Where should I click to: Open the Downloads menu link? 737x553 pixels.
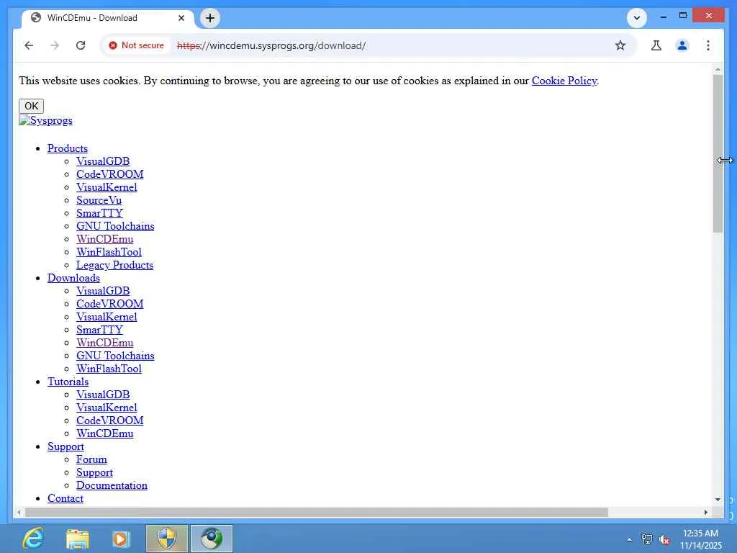tap(73, 278)
